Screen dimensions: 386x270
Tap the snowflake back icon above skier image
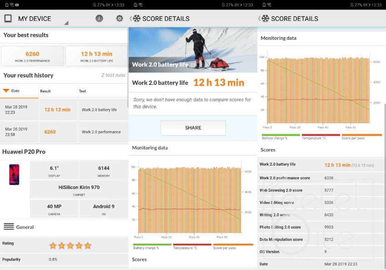(136, 19)
